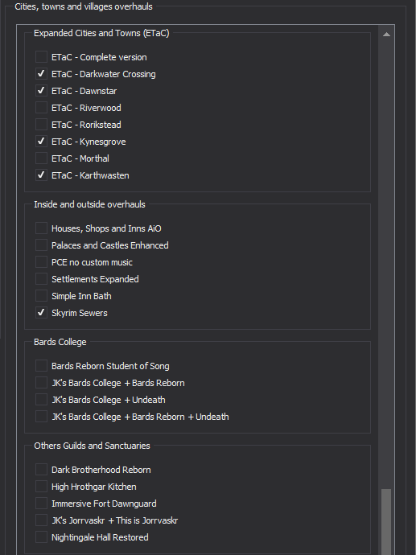Screen dimensions: 416x555
Task: Click the vertical scrollbar thumb
Action: coord(386,522)
